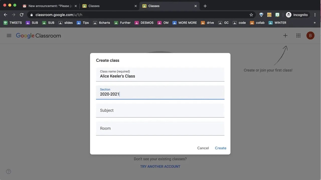Click the Subject field

pos(160,110)
